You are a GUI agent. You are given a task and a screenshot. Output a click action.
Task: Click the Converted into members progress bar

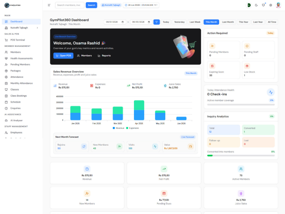tap(241, 156)
